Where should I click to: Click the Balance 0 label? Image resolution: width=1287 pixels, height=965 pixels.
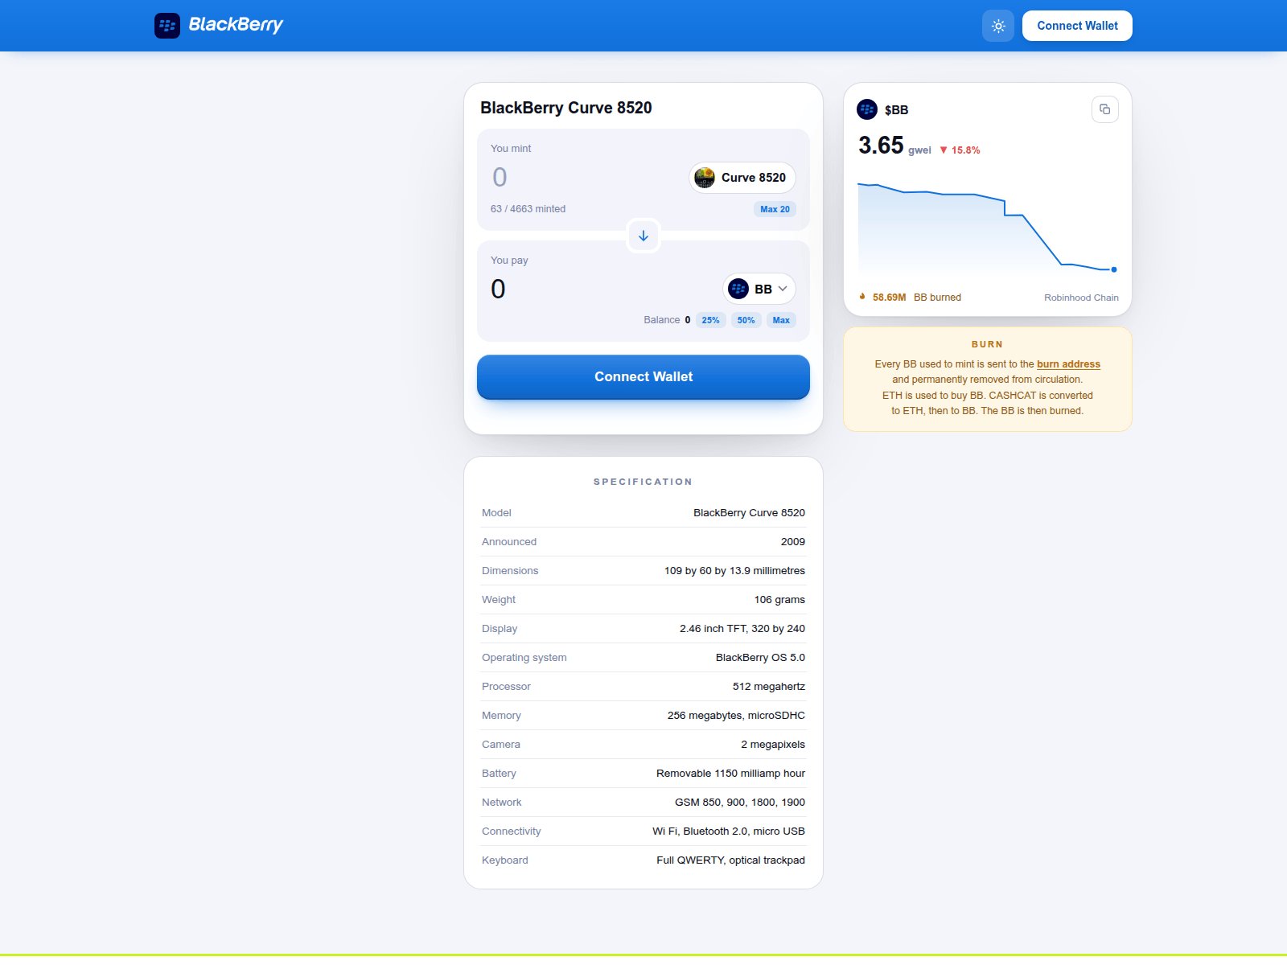pyautogui.click(x=667, y=320)
